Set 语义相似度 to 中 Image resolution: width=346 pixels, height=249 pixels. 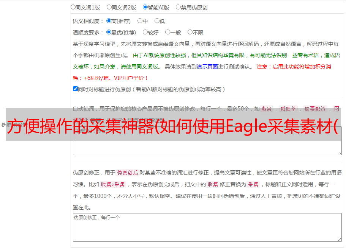click(140, 21)
